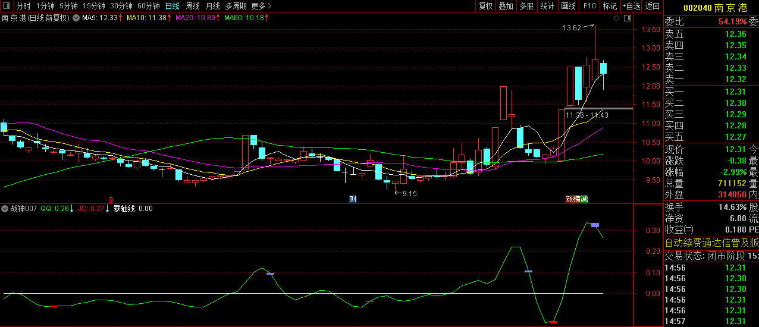
Task: Click the 自动续费通达信普及版 link
Action: click(711, 243)
